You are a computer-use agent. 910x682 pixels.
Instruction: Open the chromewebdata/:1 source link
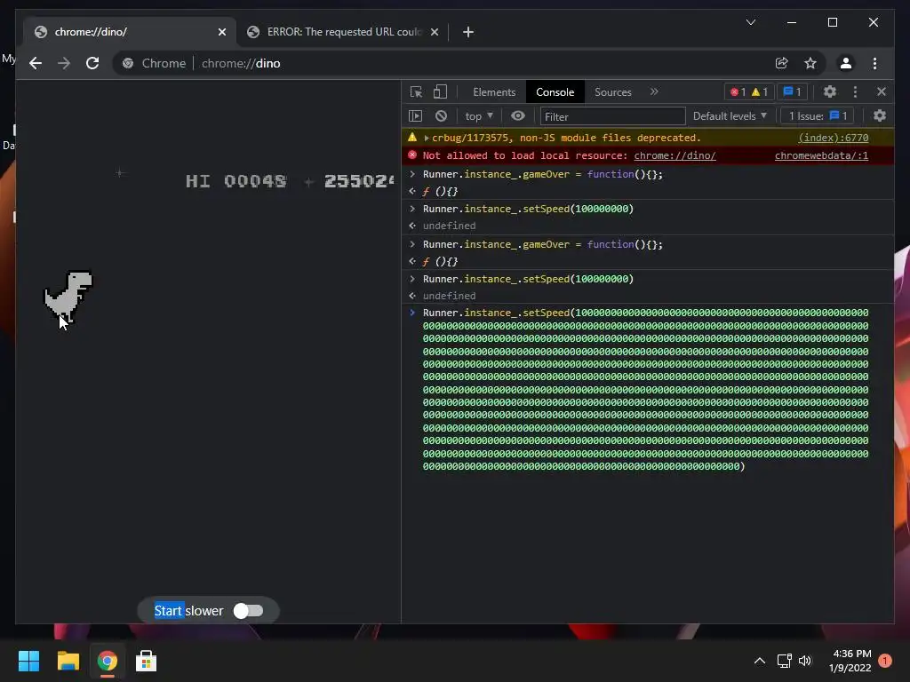point(821,155)
